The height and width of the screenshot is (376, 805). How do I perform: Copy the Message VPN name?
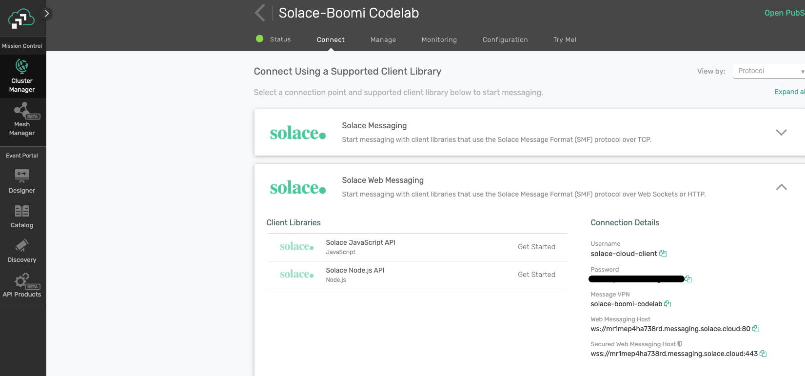(x=668, y=303)
